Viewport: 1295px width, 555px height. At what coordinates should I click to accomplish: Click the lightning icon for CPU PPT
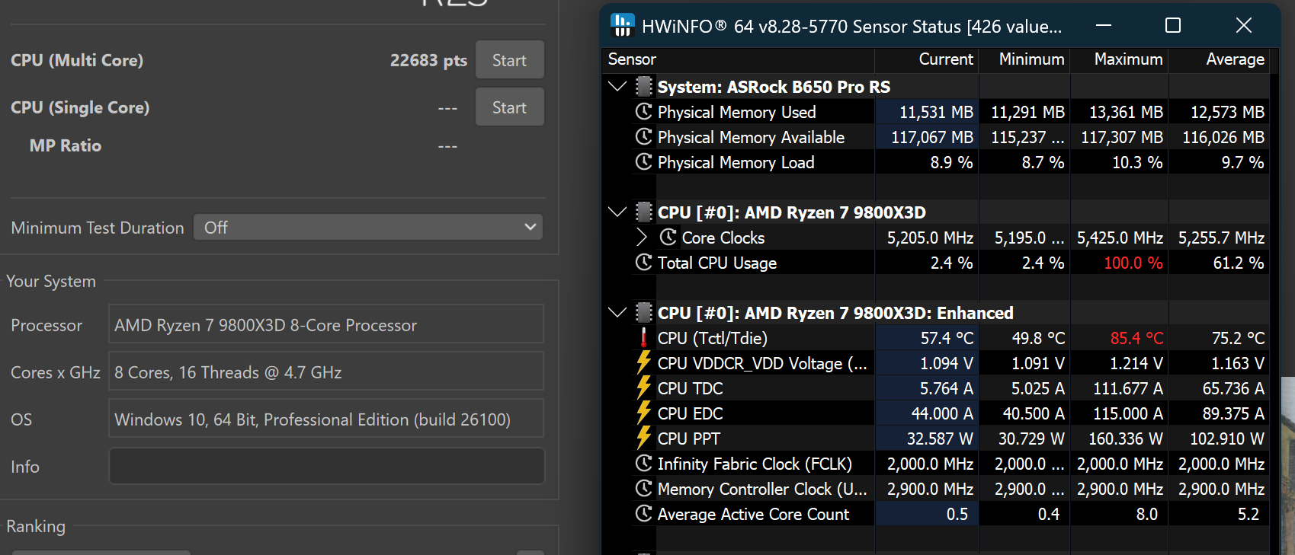click(644, 438)
